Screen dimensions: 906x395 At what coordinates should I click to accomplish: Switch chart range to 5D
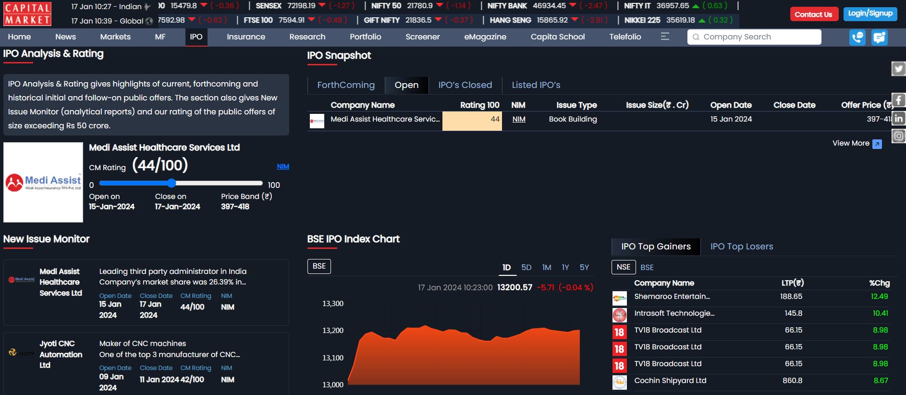tap(526, 267)
